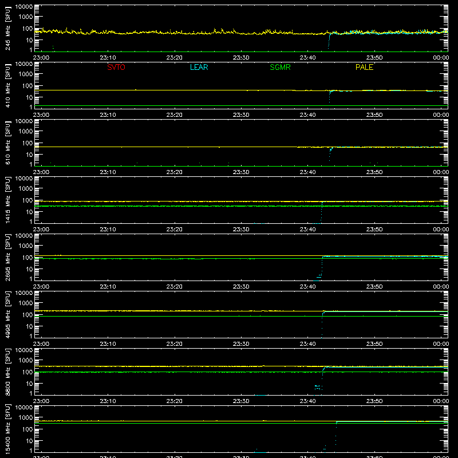Click the 23:20 tick label under 4995 MHz plot
458x458 pixels.
pos(175,344)
